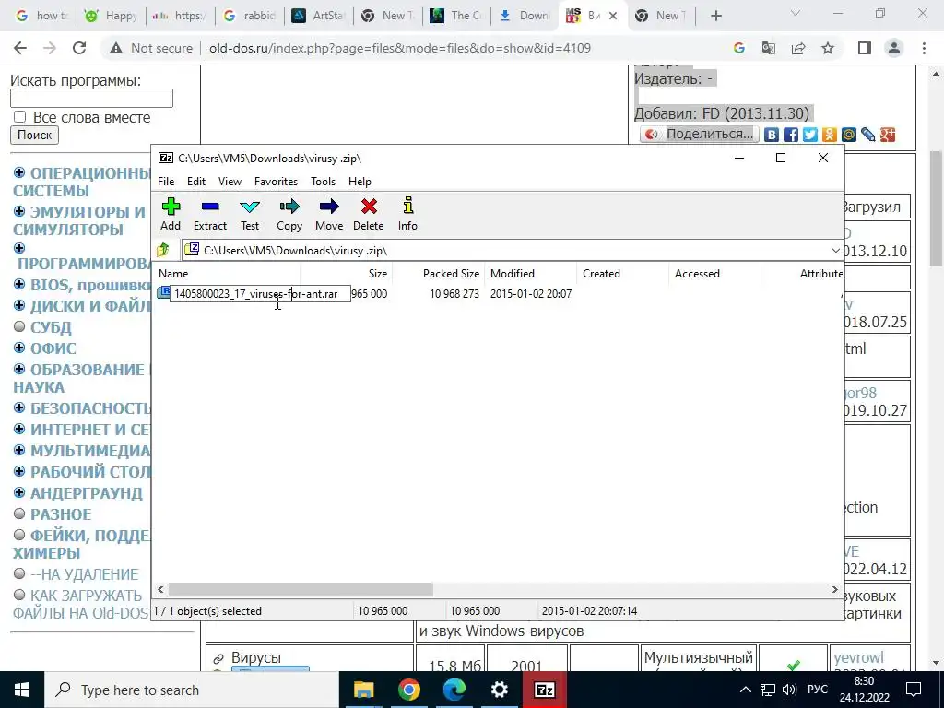This screenshot has height=708, width=944.
Task: Click inside the file rename box
Action: (x=260, y=294)
